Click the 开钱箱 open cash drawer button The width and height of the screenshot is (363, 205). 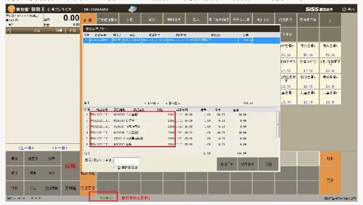pyautogui.click(x=71, y=188)
